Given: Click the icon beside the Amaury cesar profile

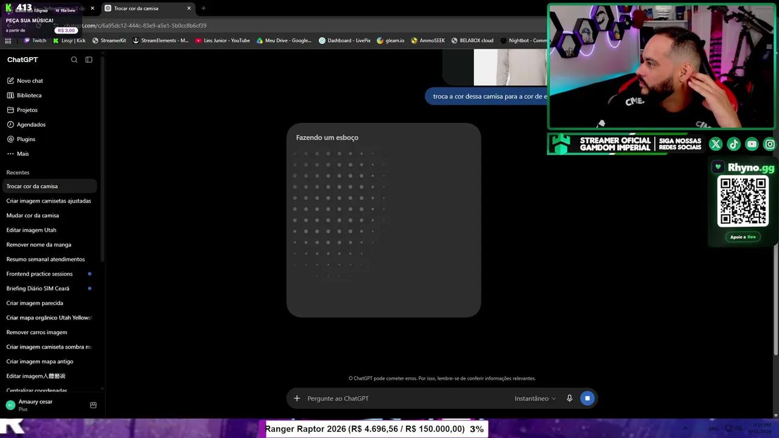Looking at the screenshot, I should 93,405.
